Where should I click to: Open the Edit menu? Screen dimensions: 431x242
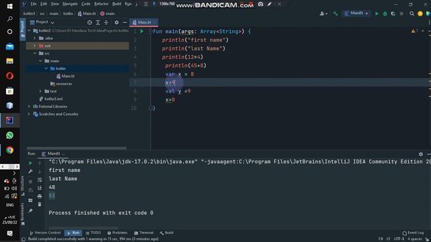coord(44,4)
